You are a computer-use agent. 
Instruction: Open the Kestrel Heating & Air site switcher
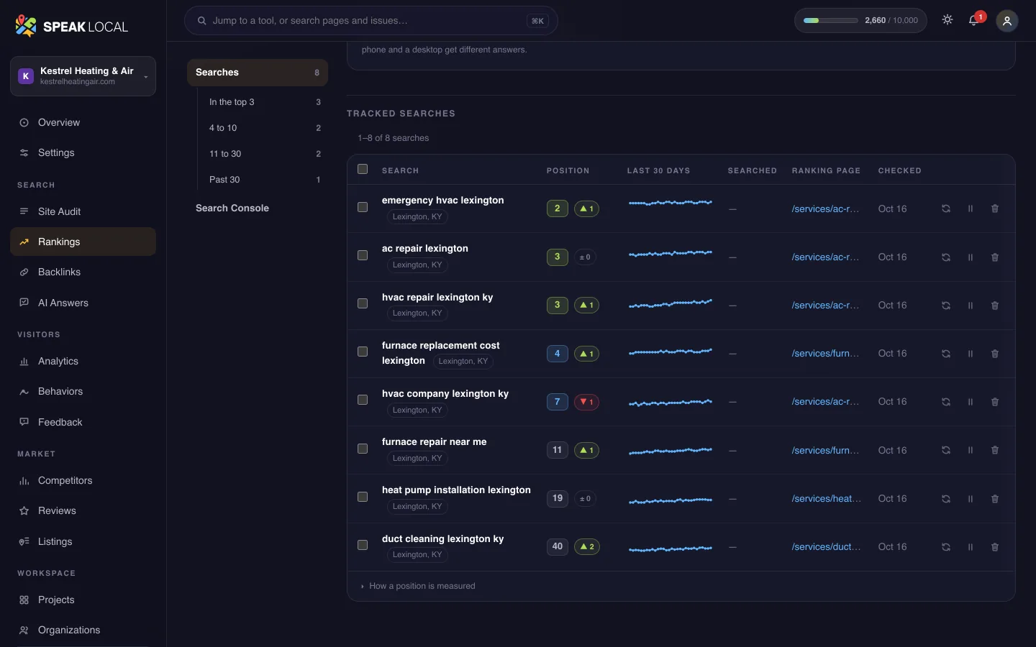(x=83, y=76)
